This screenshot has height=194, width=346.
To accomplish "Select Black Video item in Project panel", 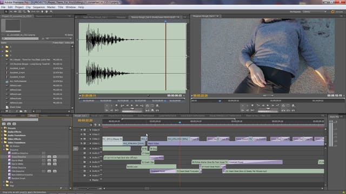I will point(16,107).
